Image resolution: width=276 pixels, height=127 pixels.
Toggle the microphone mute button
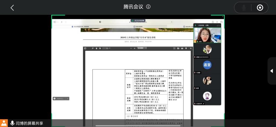pyautogui.click(x=244, y=8)
